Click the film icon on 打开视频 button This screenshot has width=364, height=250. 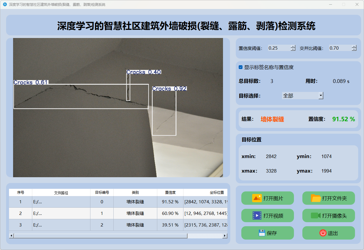click(257, 215)
